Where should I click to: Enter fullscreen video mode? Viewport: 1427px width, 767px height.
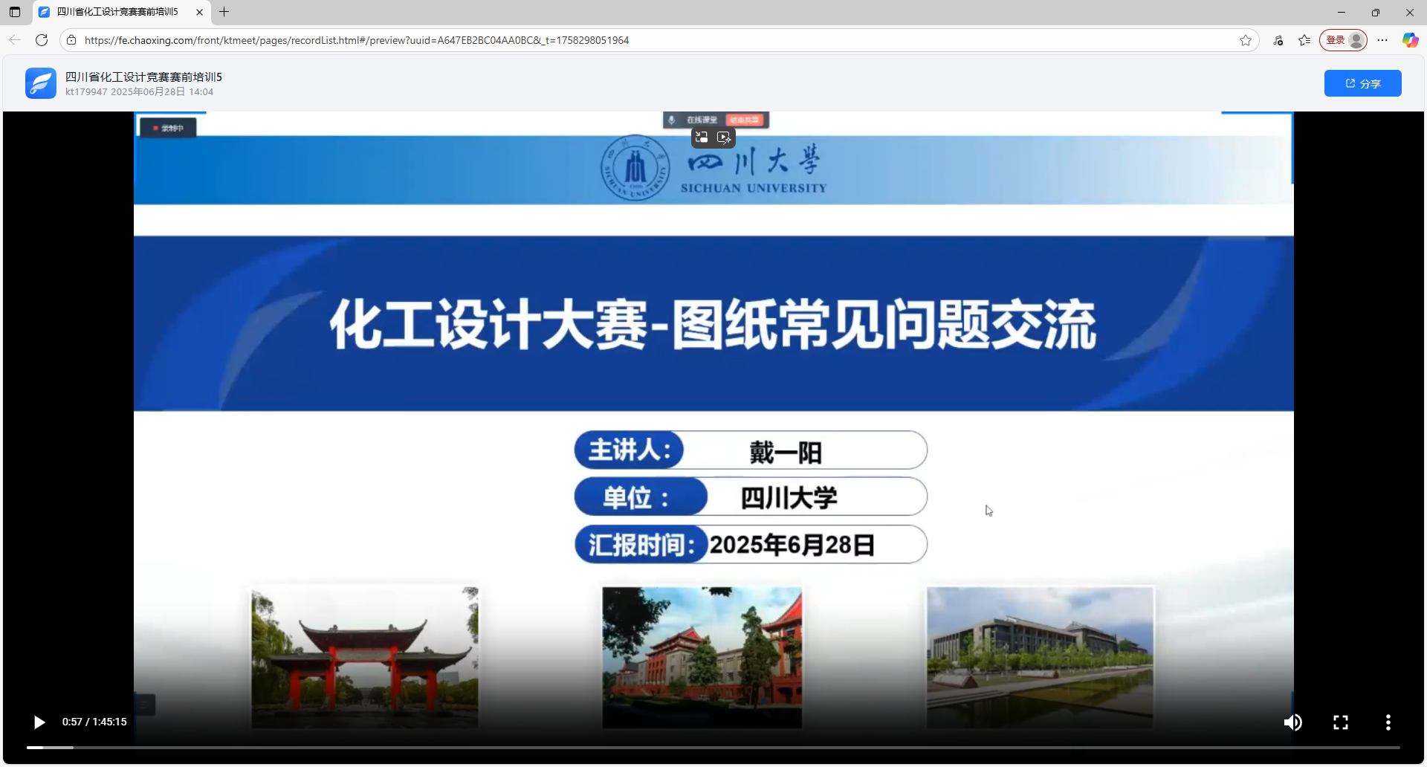(1340, 722)
